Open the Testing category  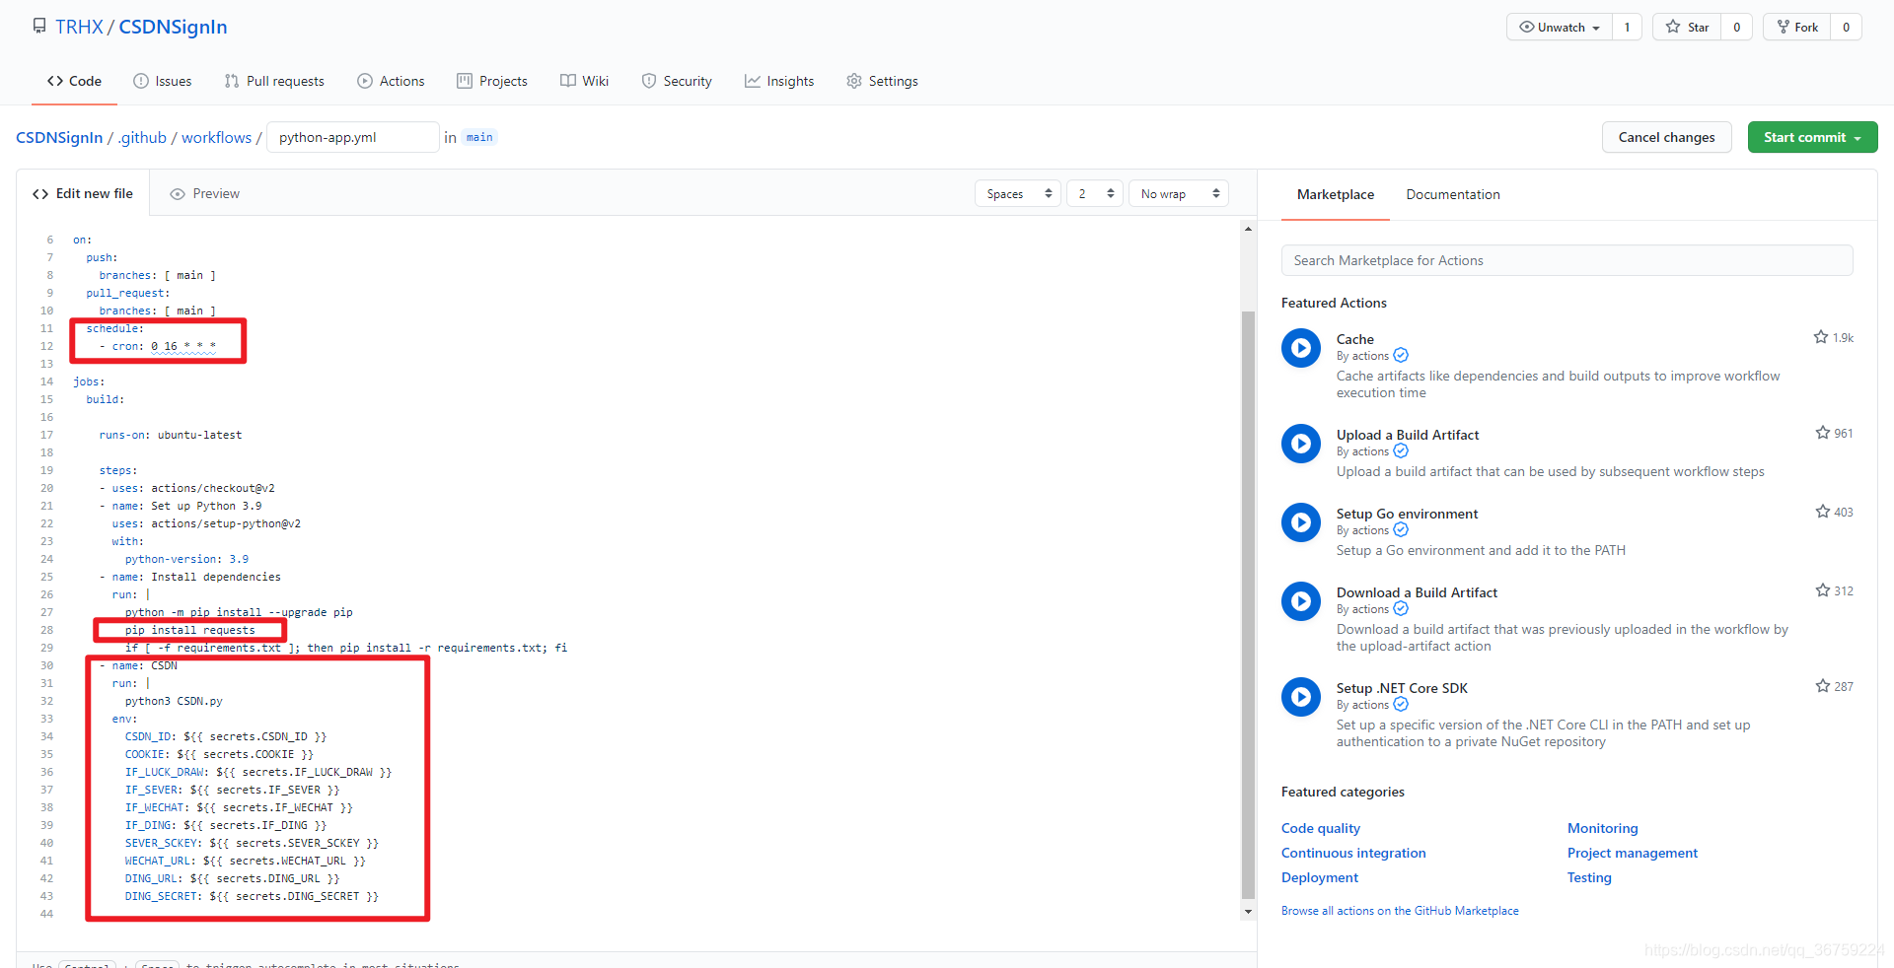1589,877
